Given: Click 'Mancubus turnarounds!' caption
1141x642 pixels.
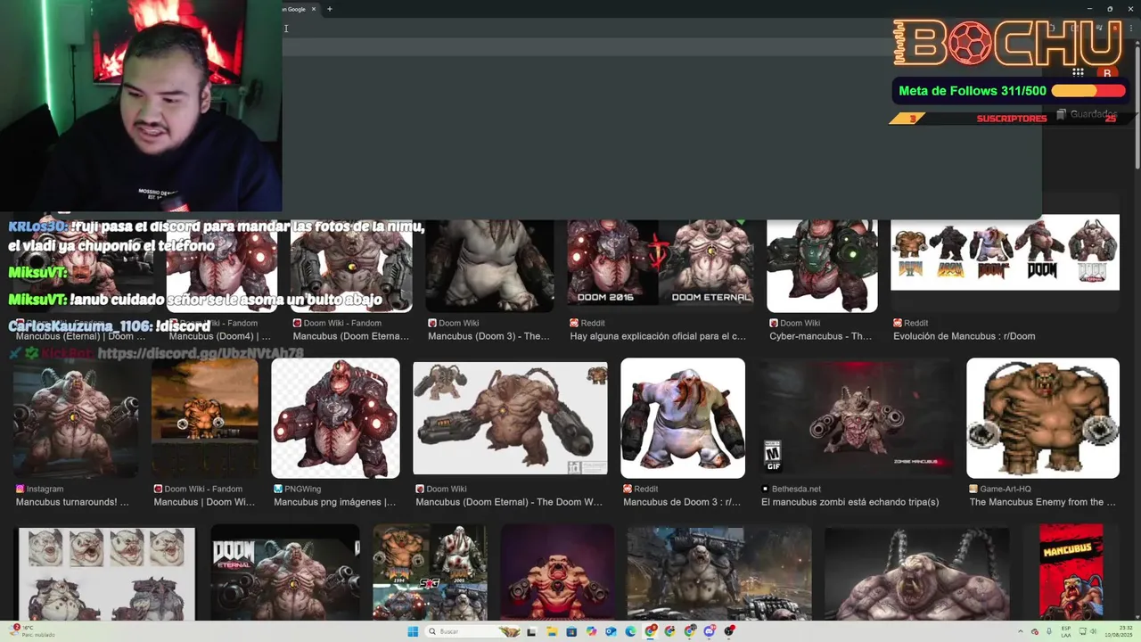Looking at the screenshot, I should pyautogui.click(x=72, y=502).
